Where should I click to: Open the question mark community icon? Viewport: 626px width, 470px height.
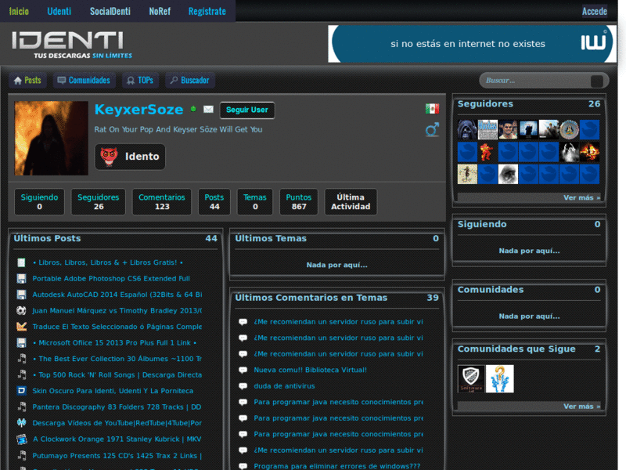pyautogui.click(x=499, y=378)
